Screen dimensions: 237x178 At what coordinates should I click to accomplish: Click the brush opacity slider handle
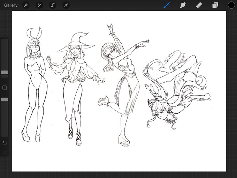5,99
